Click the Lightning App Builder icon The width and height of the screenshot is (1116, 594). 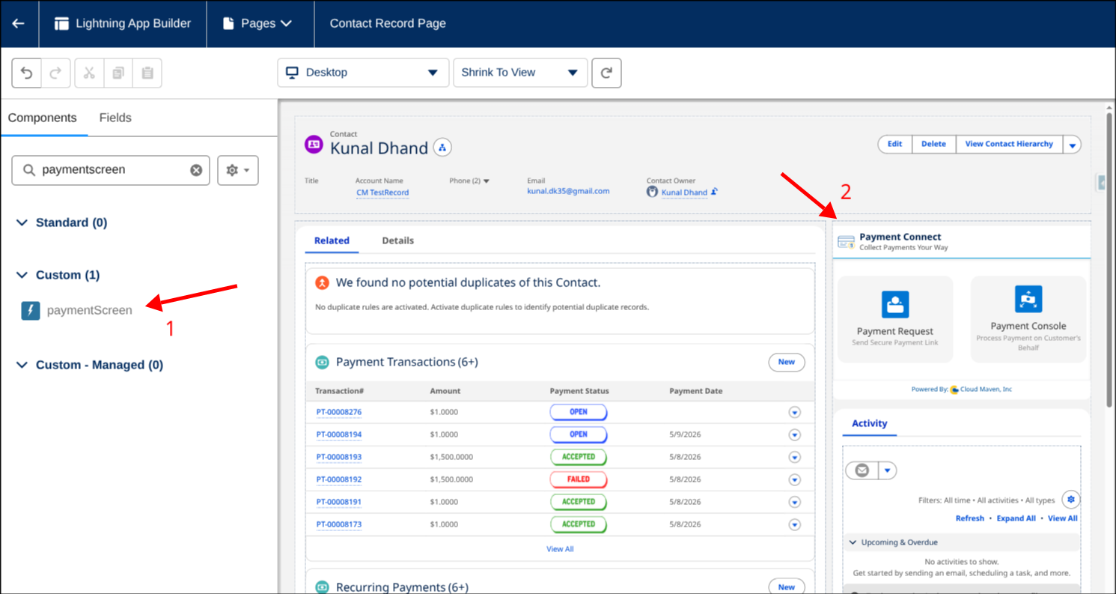tap(61, 23)
